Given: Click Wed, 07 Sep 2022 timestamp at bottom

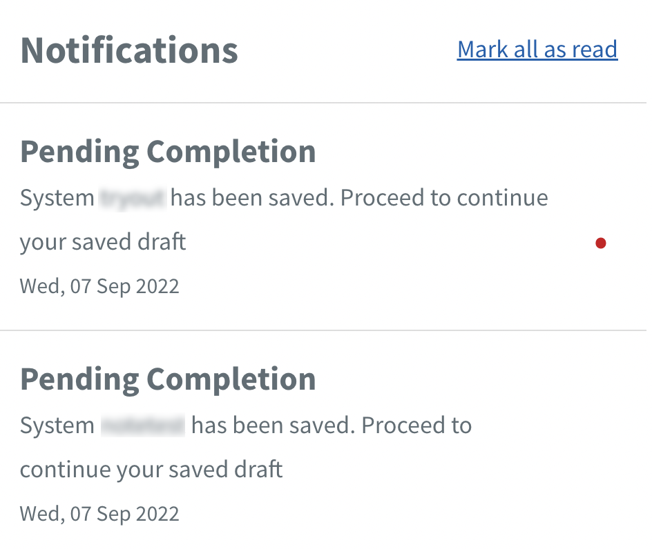Looking at the screenshot, I should coord(99,513).
